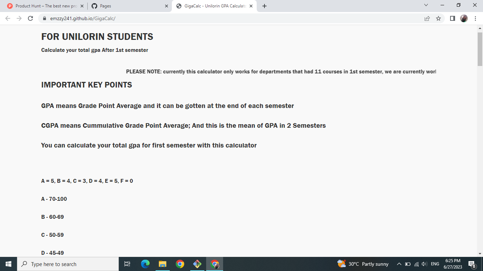
Task: Go back to the previous page
Action: coord(8,18)
